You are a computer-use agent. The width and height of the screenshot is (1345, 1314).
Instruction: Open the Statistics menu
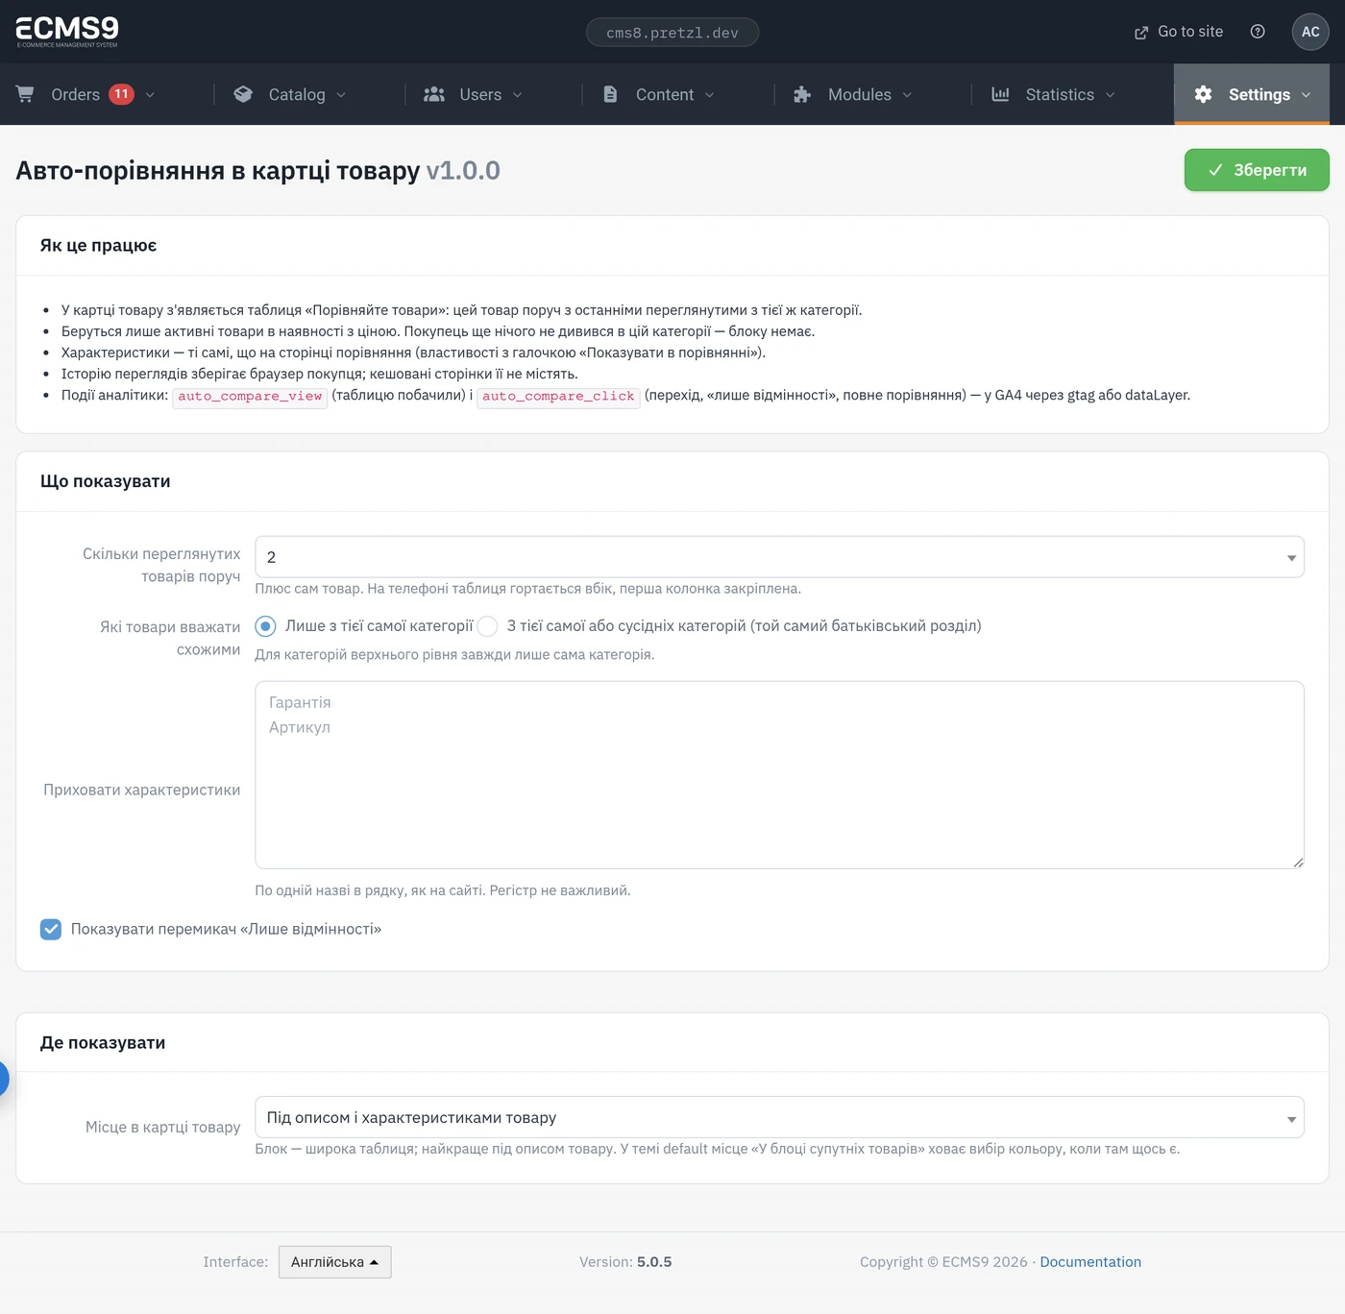point(1053,94)
